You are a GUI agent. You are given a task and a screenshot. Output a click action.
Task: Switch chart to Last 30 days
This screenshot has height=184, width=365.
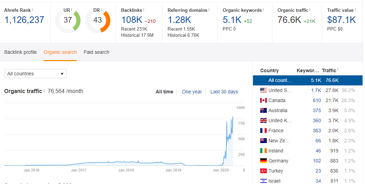coord(224,92)
